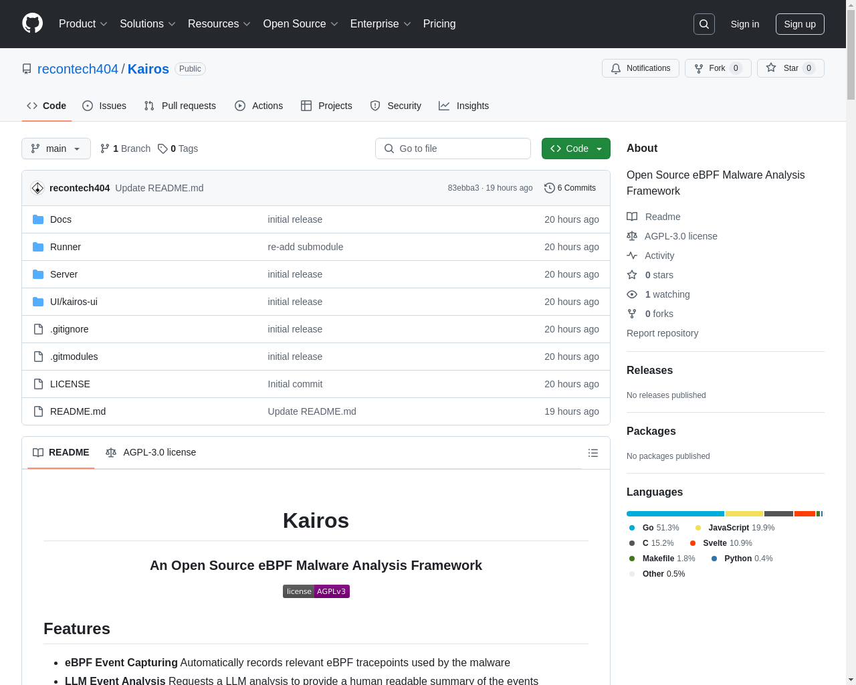
Task: Click the UI/kairos-ui folder icon
Action: click(x=38, y=302)
